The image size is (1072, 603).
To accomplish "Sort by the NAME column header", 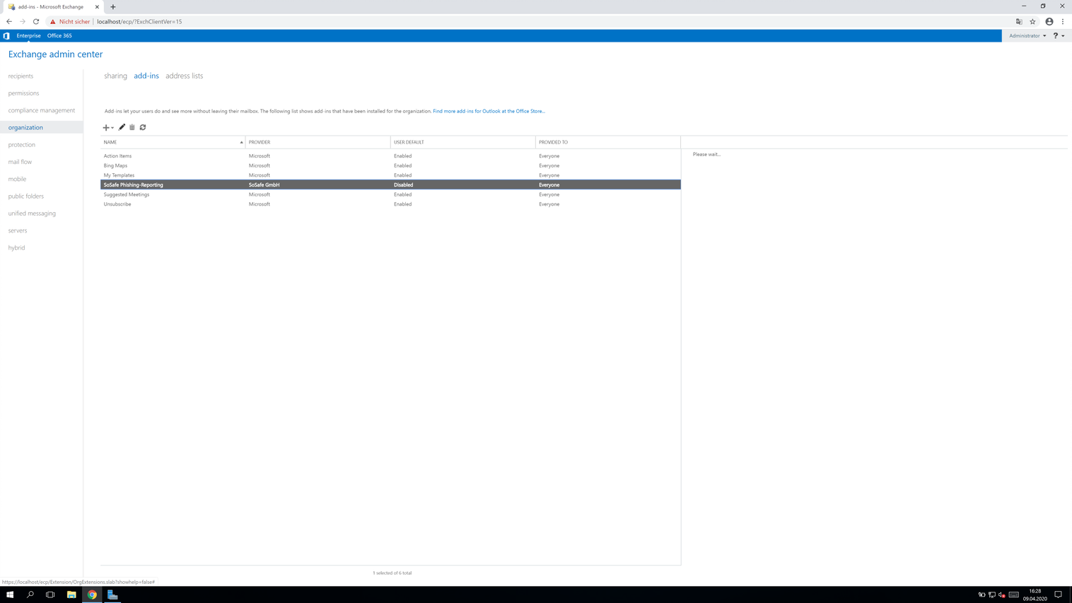I will (173, 142).
